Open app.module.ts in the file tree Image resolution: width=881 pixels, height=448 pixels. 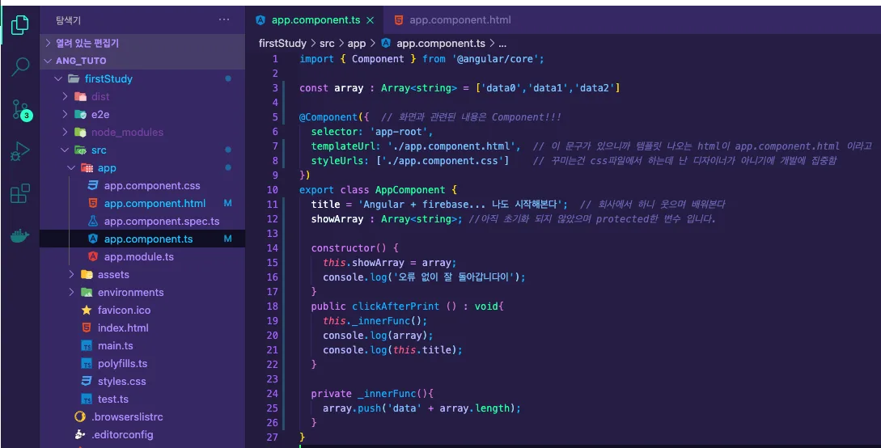tap(139, 256)
